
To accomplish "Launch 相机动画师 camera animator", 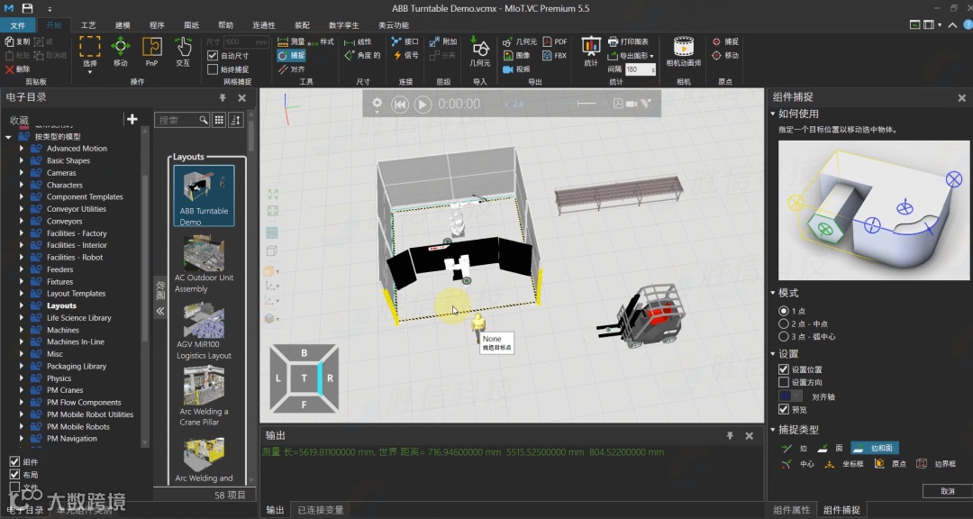I will click(x=683, y=50).
